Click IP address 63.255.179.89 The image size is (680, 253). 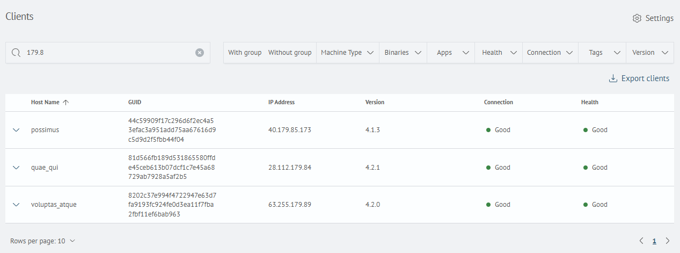pos(290,205)
